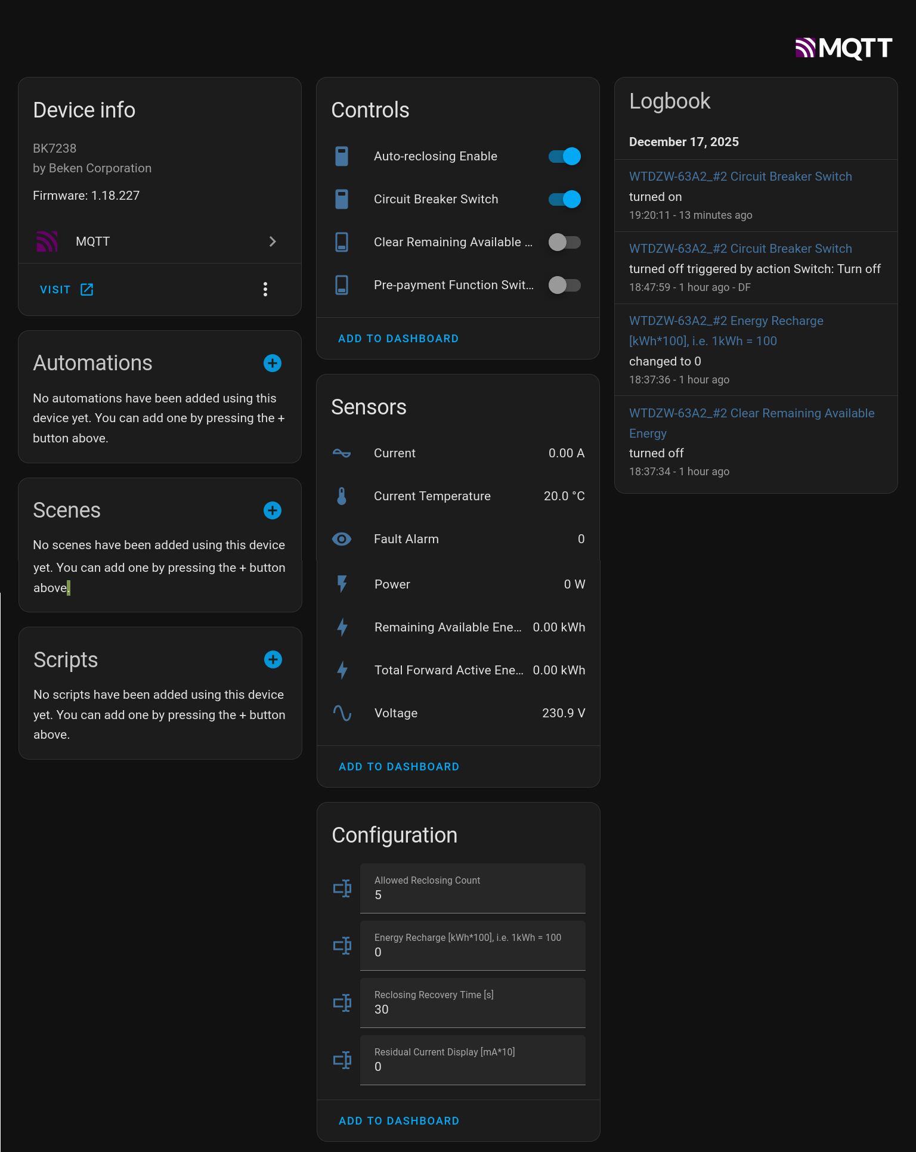Click the plus icon next to Automations
This screenshot has height=1152, width=916.
273,363
